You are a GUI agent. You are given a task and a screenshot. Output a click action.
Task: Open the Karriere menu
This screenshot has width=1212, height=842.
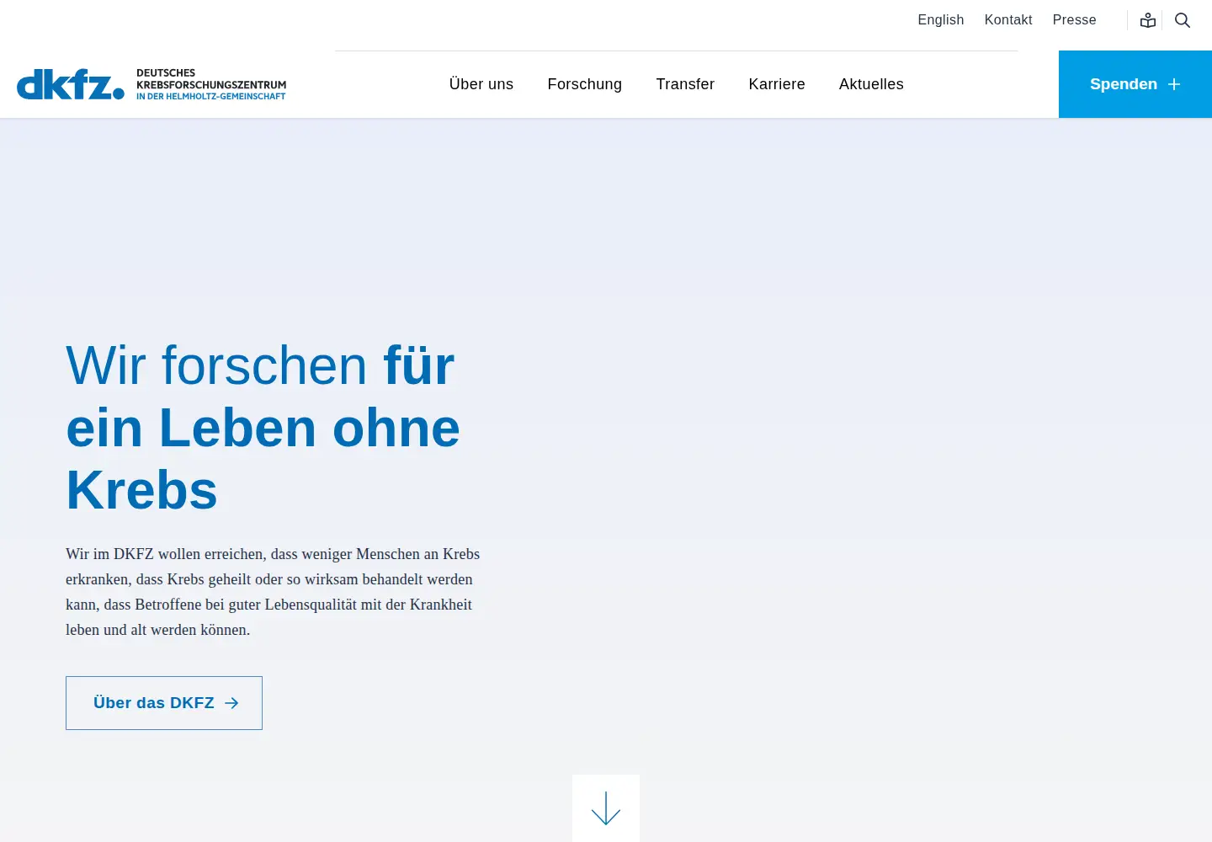coord(777,84)
